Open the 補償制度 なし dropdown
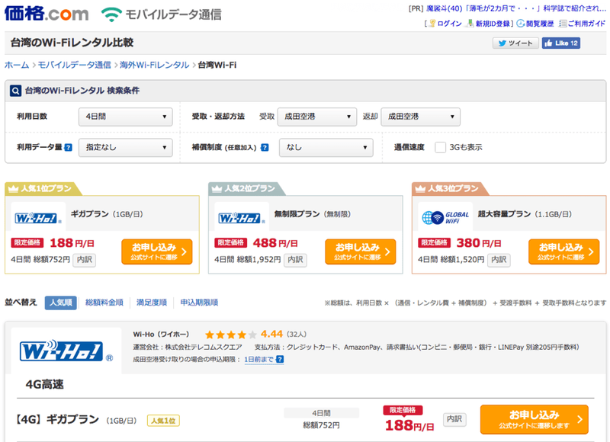610x442 pixels. (326, 147)
